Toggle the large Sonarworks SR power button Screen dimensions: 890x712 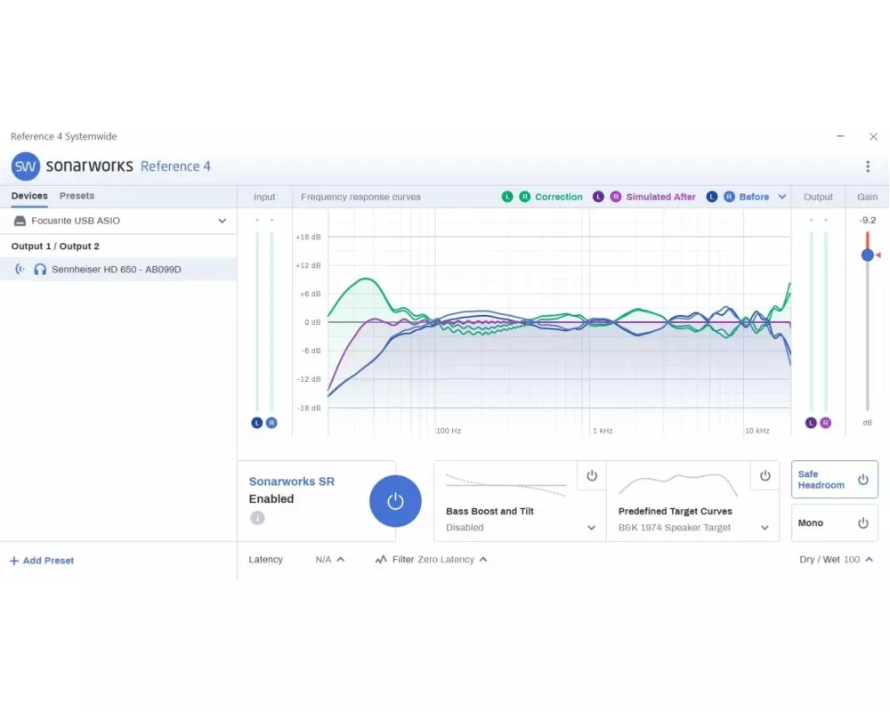pos(395,501)
